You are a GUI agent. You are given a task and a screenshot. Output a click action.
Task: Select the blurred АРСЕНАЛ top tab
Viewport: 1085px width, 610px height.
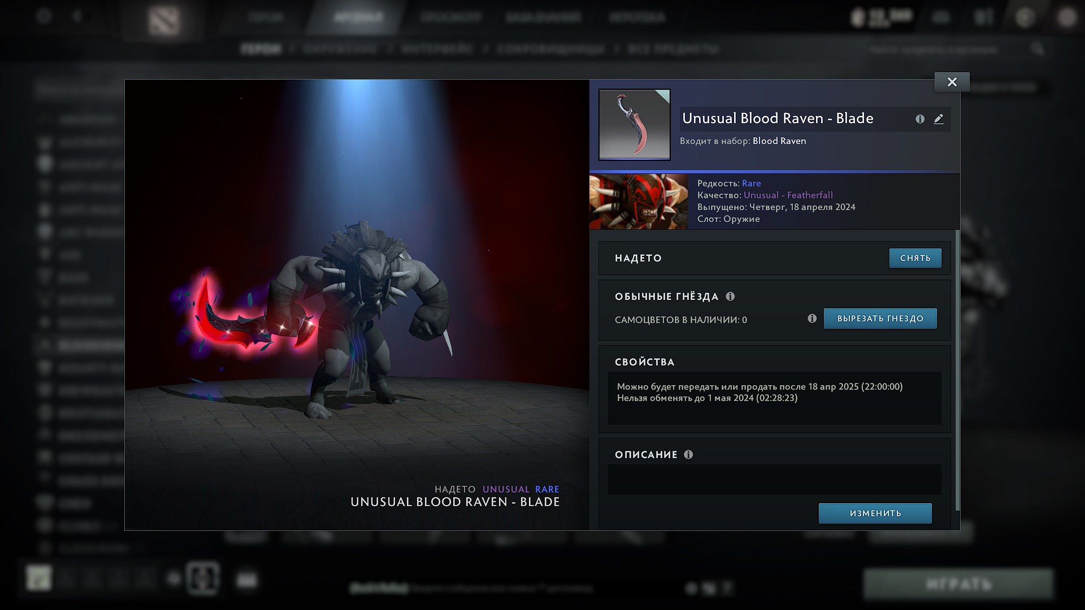click(x=358, y=18)
